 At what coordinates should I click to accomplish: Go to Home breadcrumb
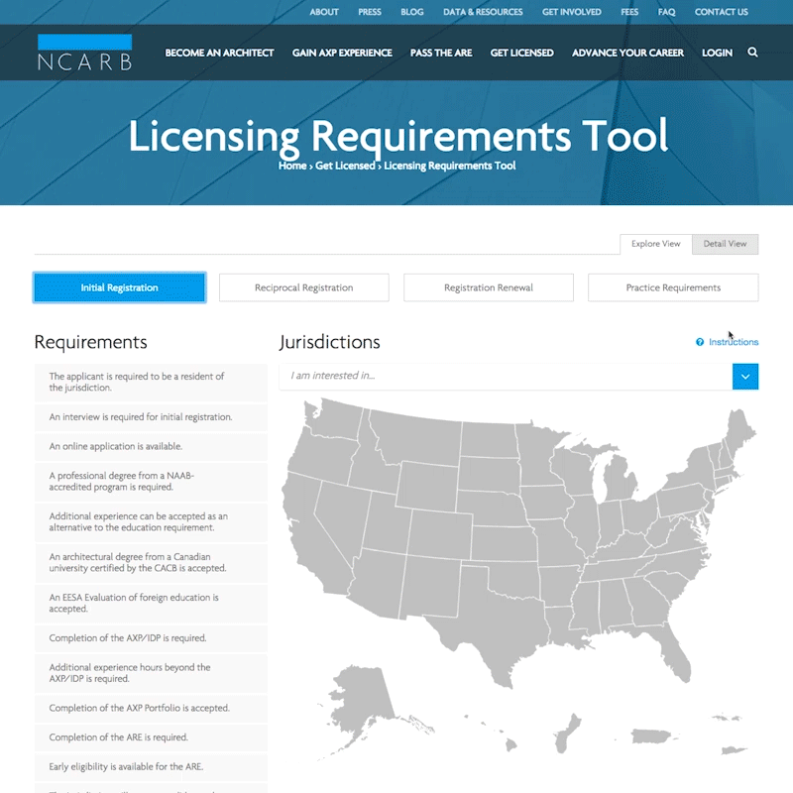tap(292, 166)
